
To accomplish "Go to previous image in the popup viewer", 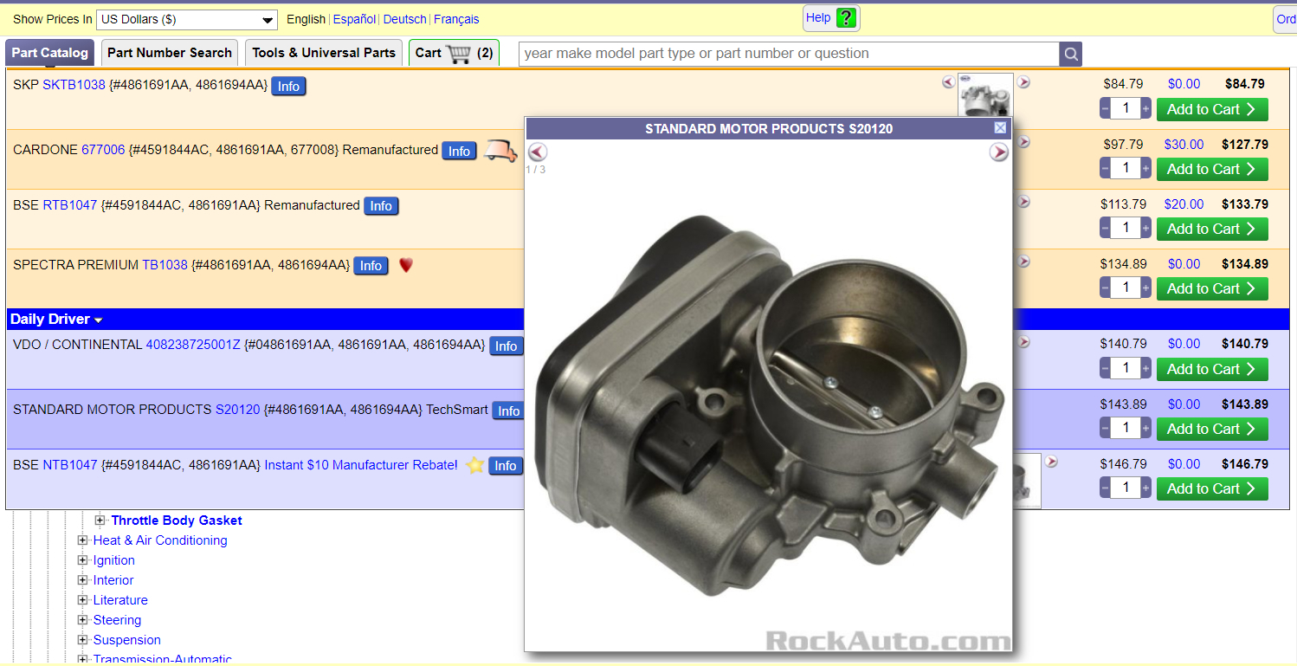I will pyautogui.click(x=537, y=151).
